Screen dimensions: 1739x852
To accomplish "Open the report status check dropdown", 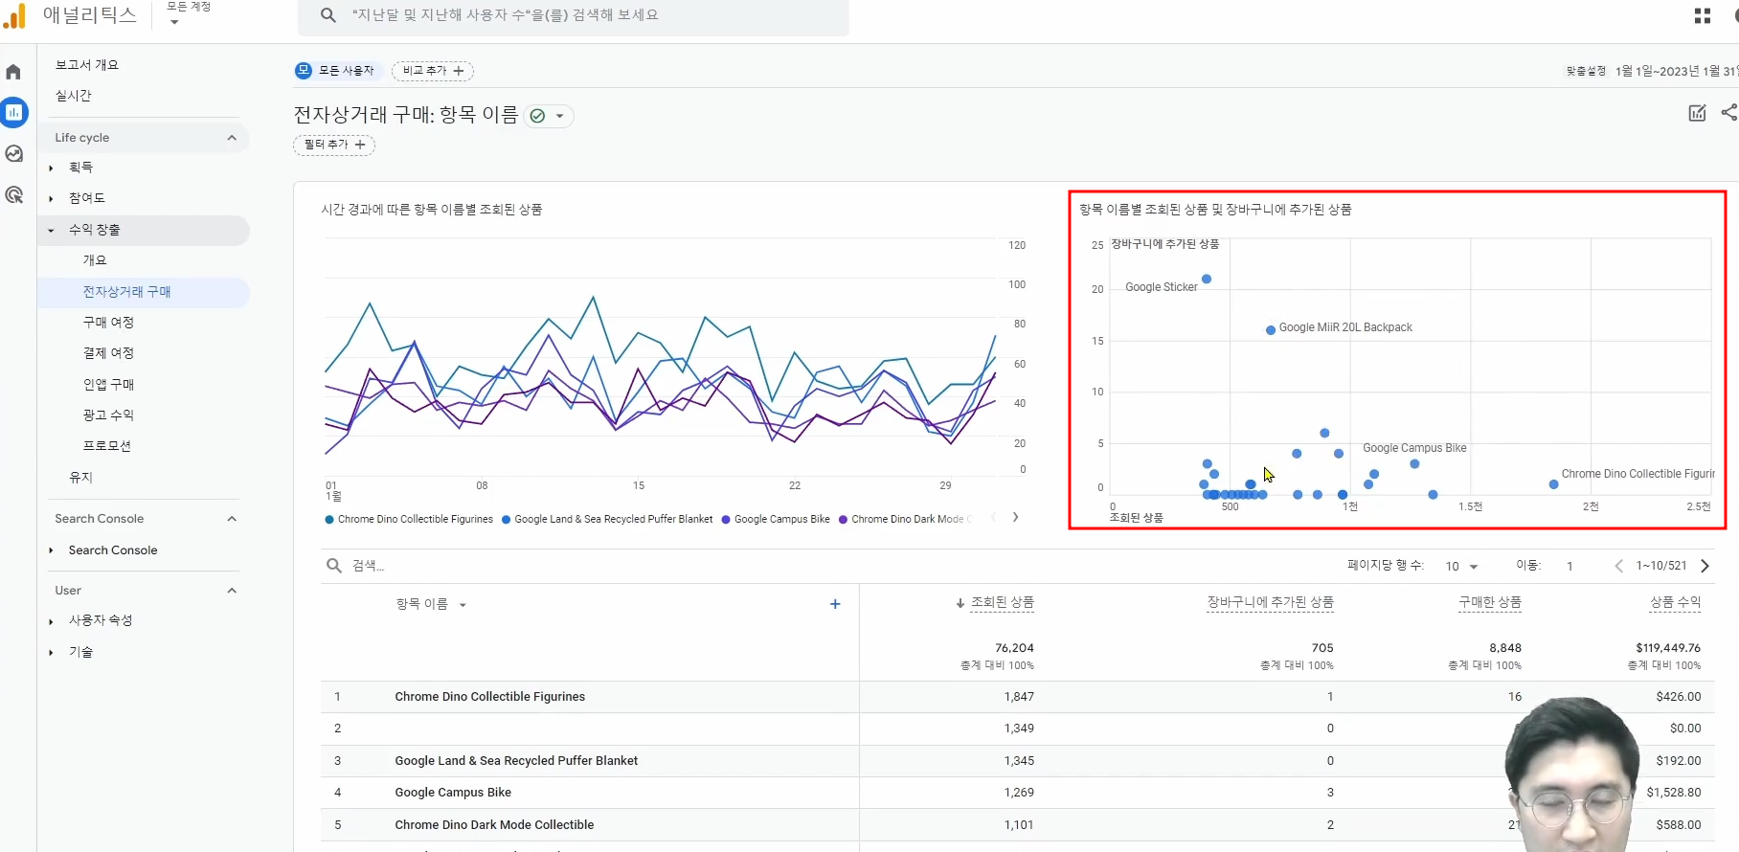I will click(x=549, y=116).
